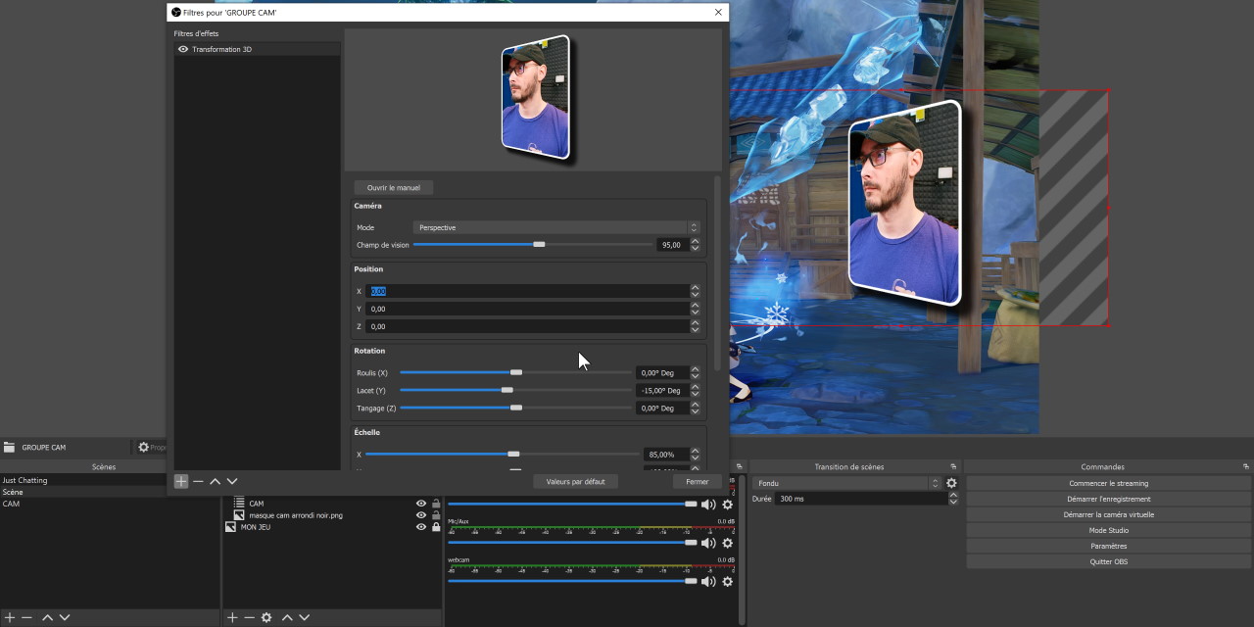Image resolution: width=1254 pixels, height=627 pixels.
Task: Add a new filter with the plus icon
Action: coord(180,481)
